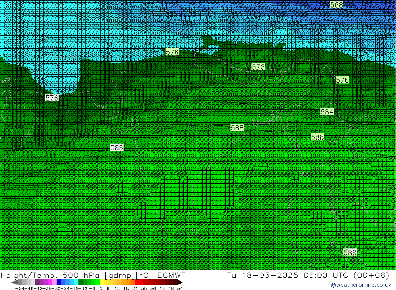Click the '54' legend scale maximum value
Screen dimensions: 396x290
(x=180, y=288)
